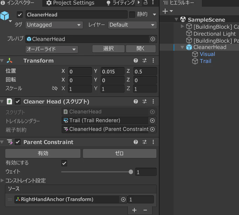Viewport: 239px width, 215px height.
Task: Toggle CleanerHead object active checkbox
Action: pos(20,15)
